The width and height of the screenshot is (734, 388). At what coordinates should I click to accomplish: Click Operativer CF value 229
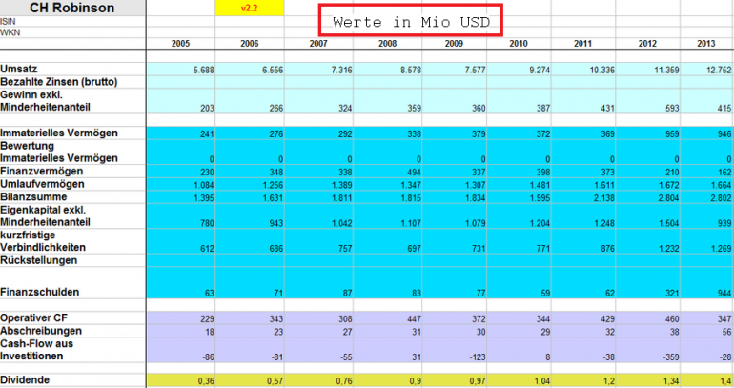coord(207,319)
